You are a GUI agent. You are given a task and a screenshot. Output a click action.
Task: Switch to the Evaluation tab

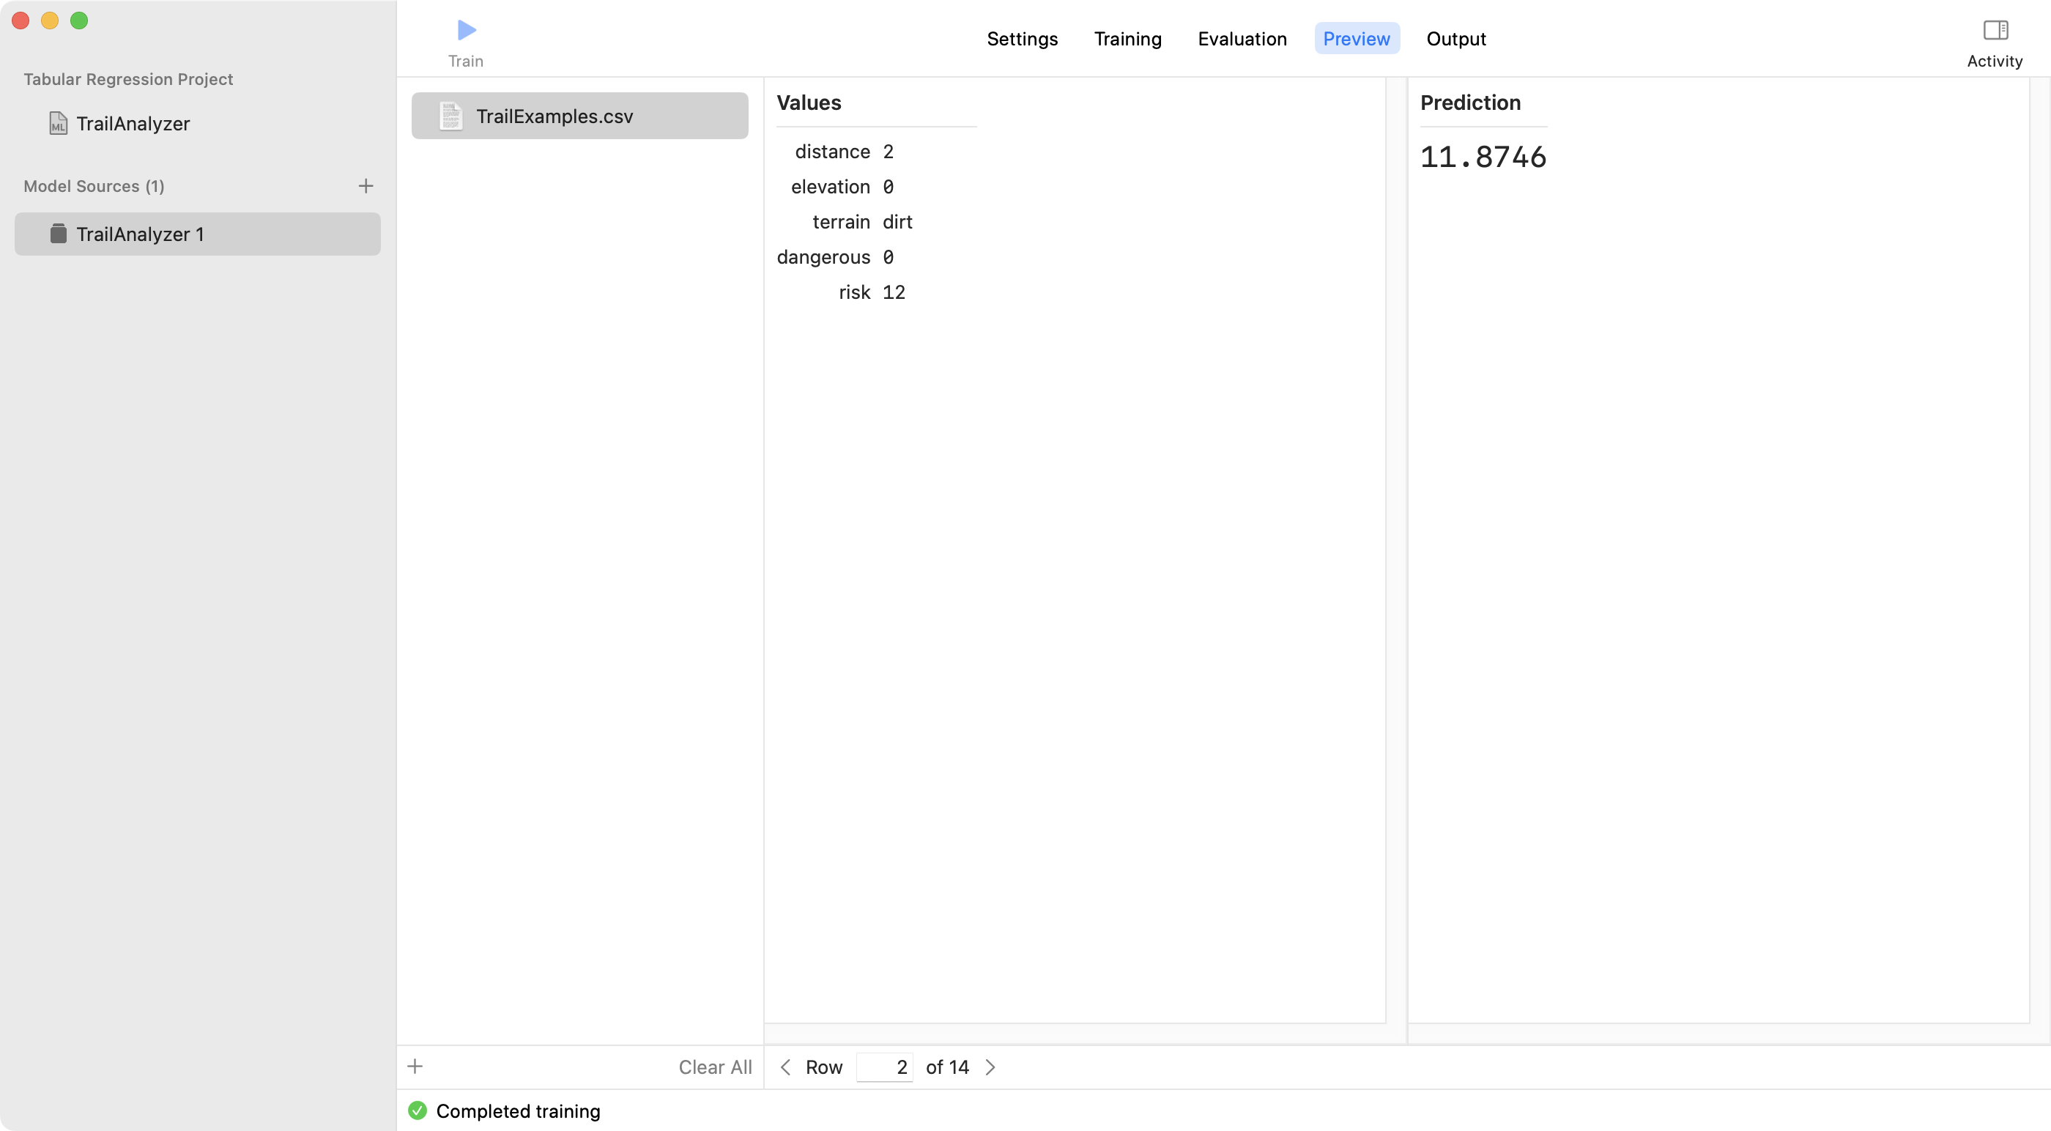[1242, 38]
